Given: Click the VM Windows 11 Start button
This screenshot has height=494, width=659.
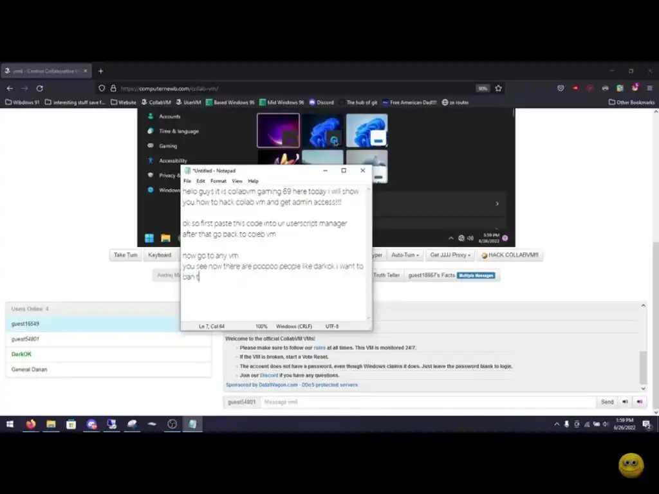Looking at the screenshot, I should pyautogui.click(x=149, y=238).
